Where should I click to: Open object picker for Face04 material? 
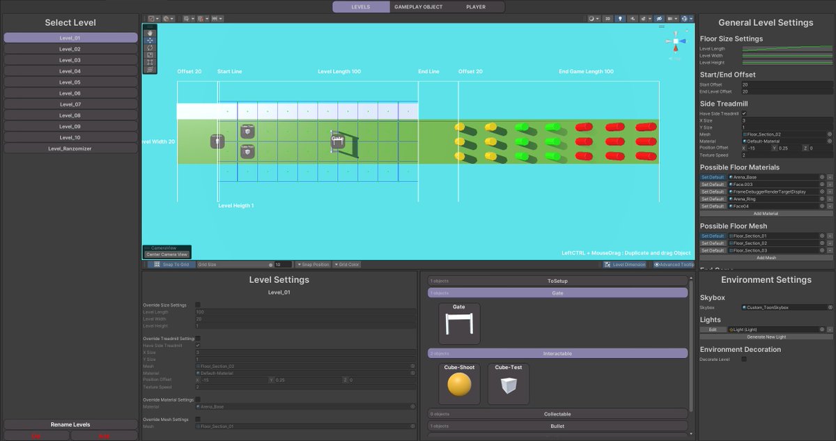coord(822,206)
